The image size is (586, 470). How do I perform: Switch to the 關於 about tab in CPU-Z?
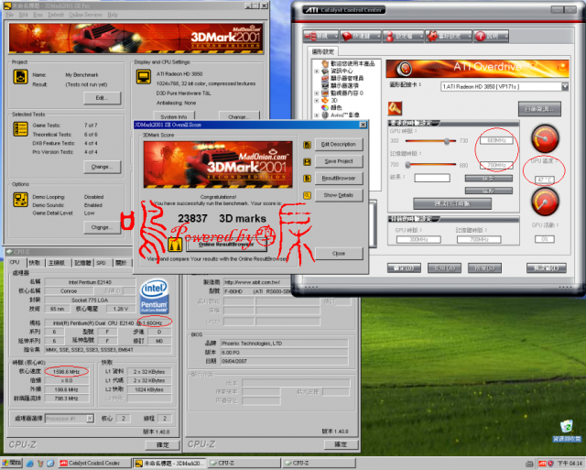tap(122, 263)
